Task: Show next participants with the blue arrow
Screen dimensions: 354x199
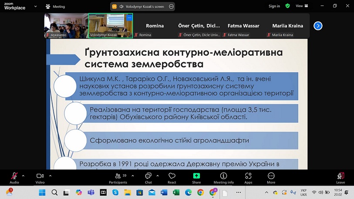Action: tap(318, 26)
